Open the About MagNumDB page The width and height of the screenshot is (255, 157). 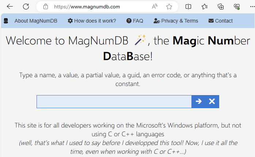click(36, 21)
